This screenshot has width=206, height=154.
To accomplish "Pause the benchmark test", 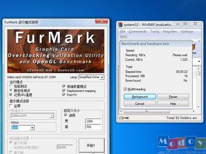I will click(173, 97).
